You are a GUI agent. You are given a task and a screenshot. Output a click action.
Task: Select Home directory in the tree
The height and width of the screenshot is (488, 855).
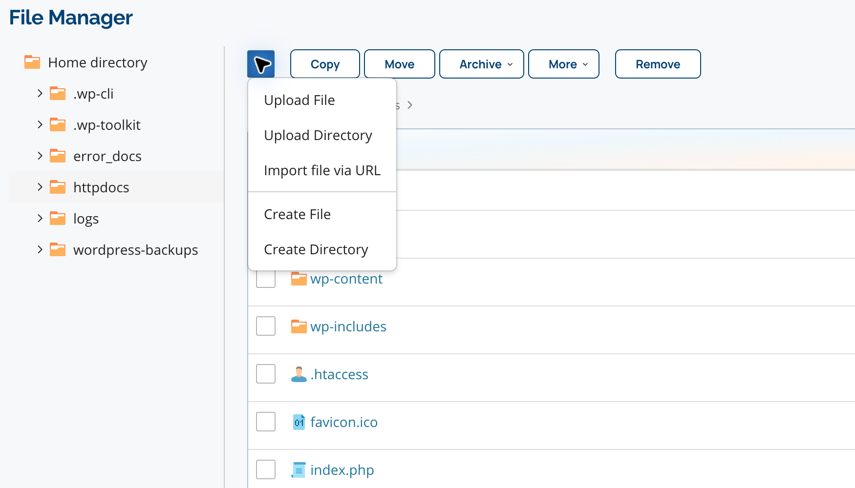pyautogui.click(x=98, y=62)
